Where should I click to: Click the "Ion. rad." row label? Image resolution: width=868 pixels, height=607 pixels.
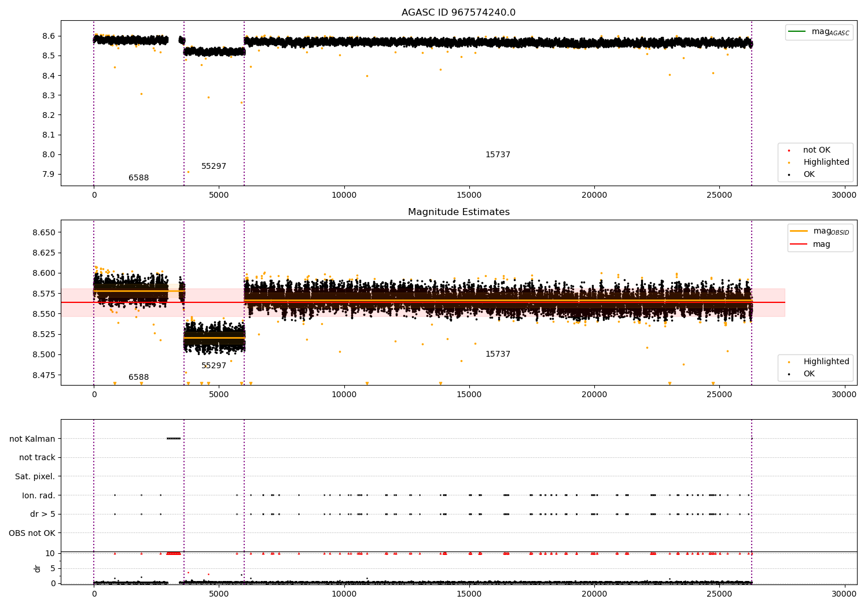coord(39,495)
